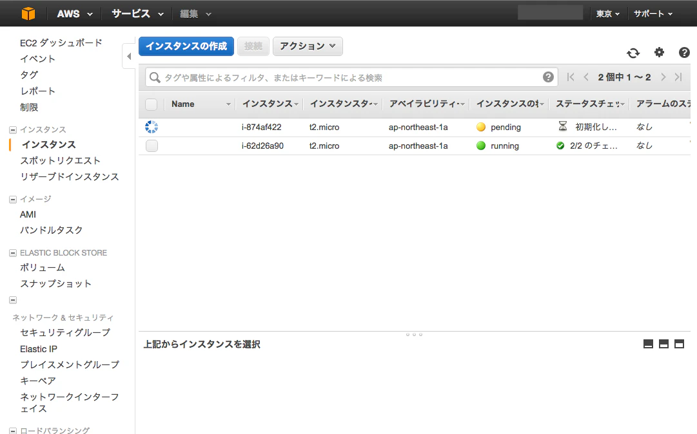
Task: Collapse the インスタンス sidebar section
Action: (13, 130)
